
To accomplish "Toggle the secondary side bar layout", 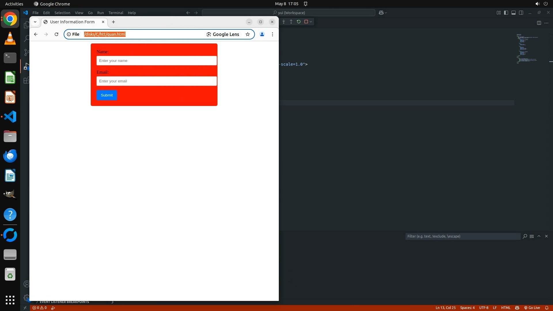I will pyautogui.click(x=521, y=13).
